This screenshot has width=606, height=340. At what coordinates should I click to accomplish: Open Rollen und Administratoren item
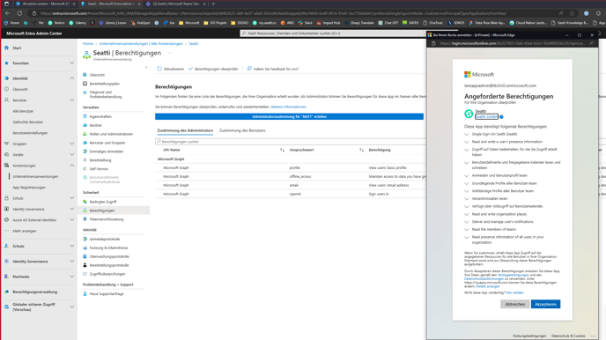(x=111, y=134)
